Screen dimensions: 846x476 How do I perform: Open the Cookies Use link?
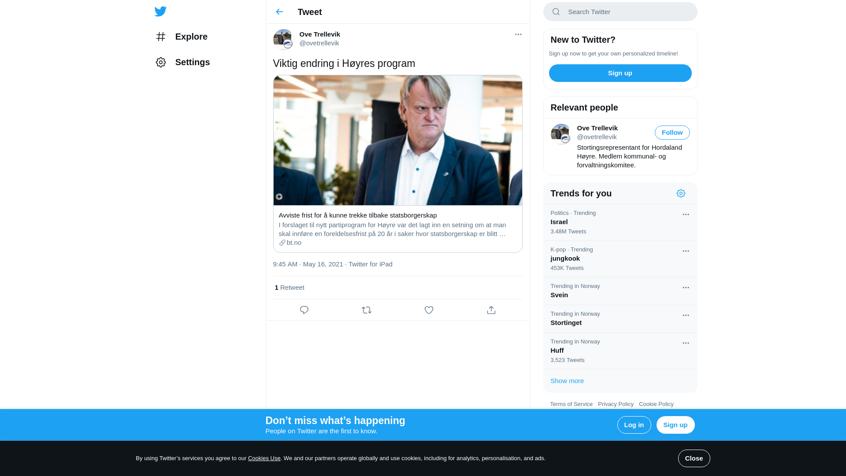(x=264, y=458)
